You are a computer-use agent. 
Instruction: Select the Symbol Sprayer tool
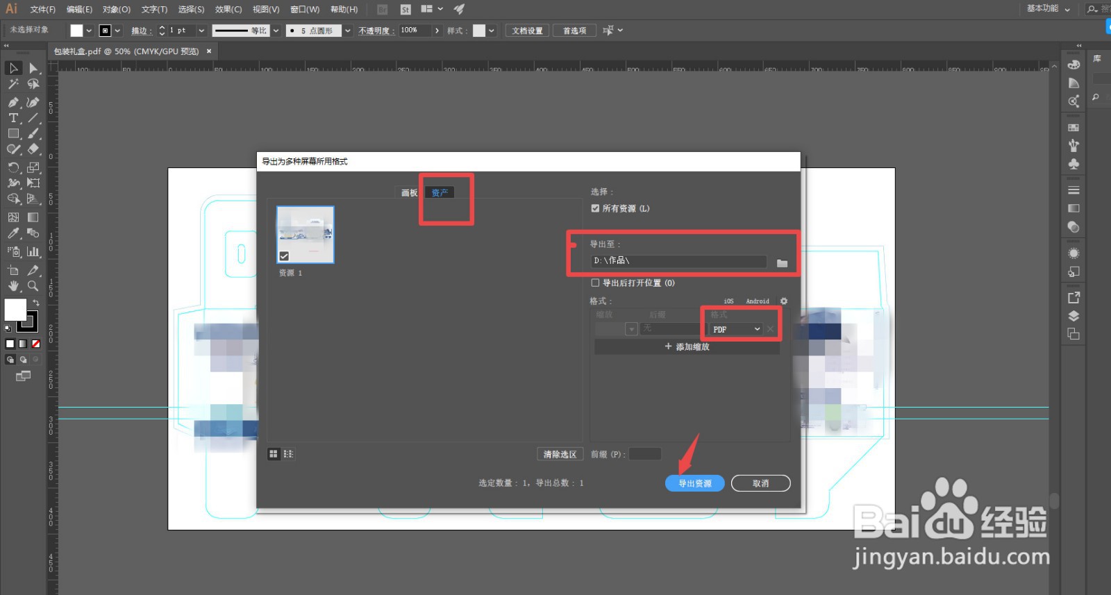pos(13,251)
